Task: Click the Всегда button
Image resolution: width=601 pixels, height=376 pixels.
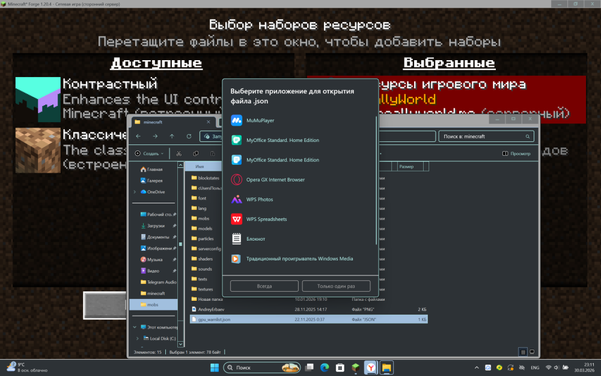Action: point(264,286)
